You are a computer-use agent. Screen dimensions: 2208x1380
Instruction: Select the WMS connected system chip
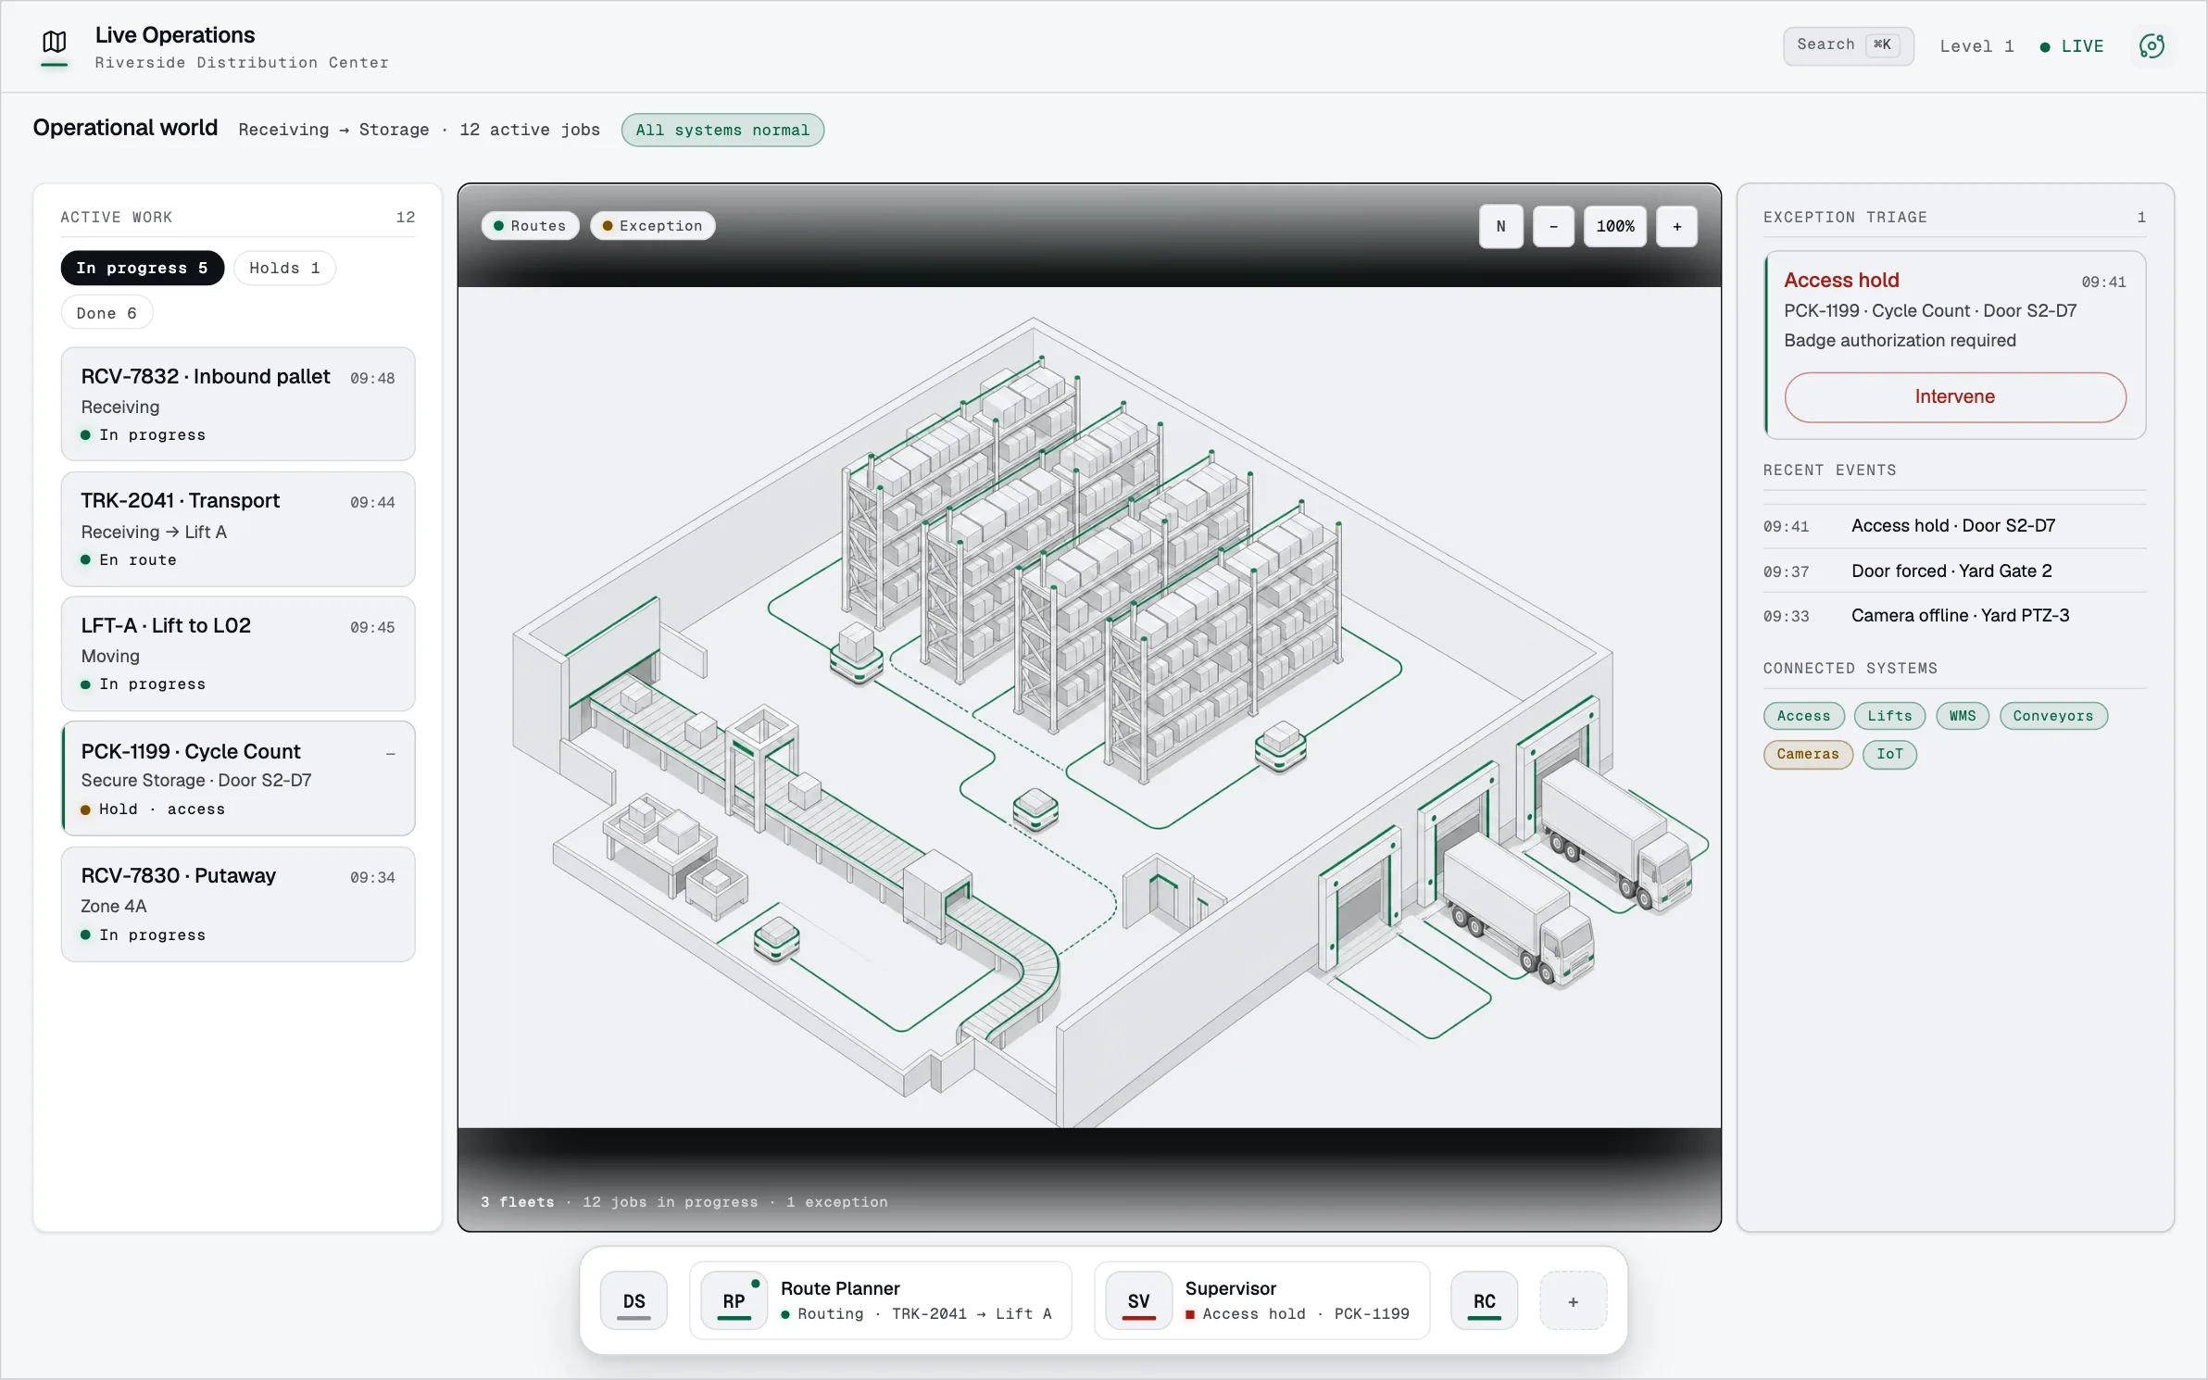coord(1962,716)
